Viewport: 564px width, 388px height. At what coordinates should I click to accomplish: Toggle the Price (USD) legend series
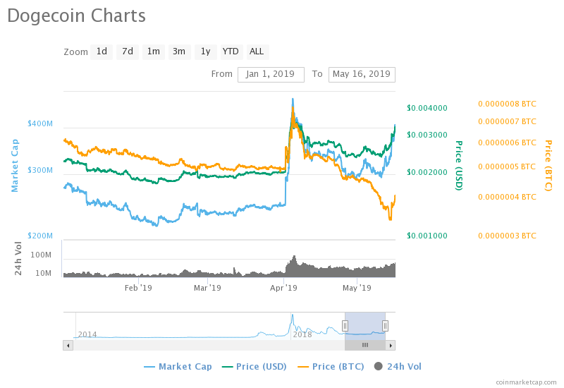[x=255, y=367]
